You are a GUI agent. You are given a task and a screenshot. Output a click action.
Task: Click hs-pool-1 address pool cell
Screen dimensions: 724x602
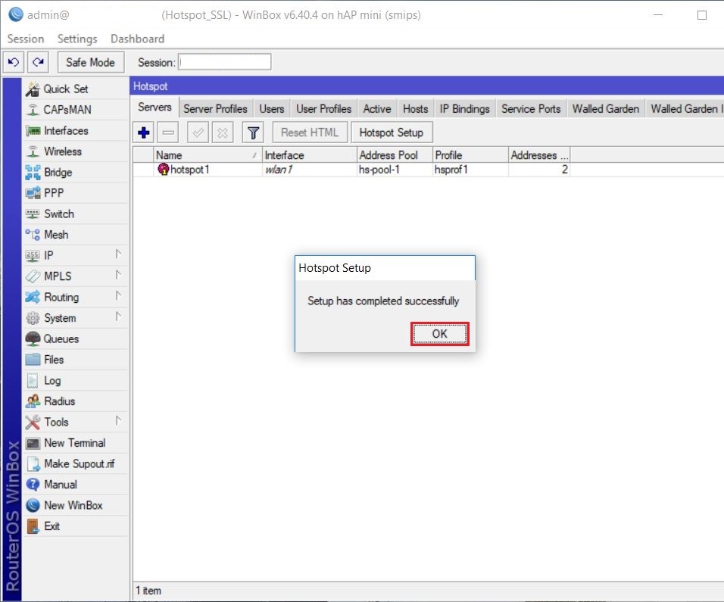tap(395, 170)
